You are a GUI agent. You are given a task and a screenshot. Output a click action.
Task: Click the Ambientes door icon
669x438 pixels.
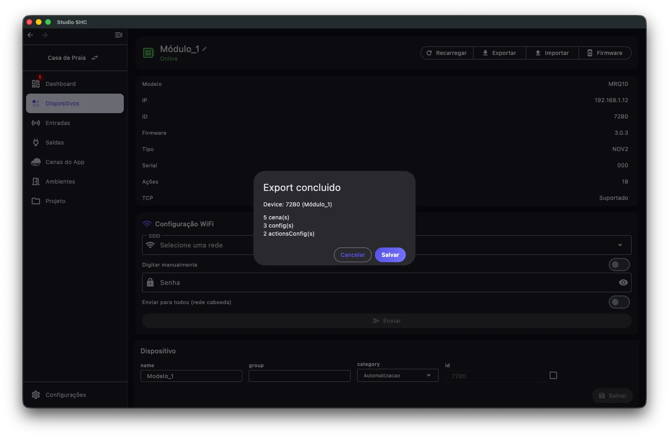point(36,182)
